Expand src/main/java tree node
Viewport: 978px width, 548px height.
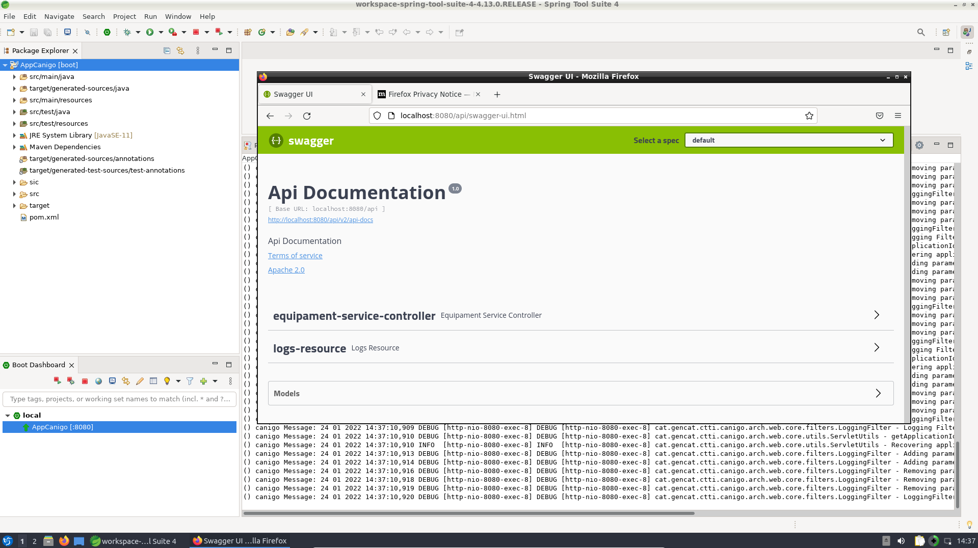(14, 77)
